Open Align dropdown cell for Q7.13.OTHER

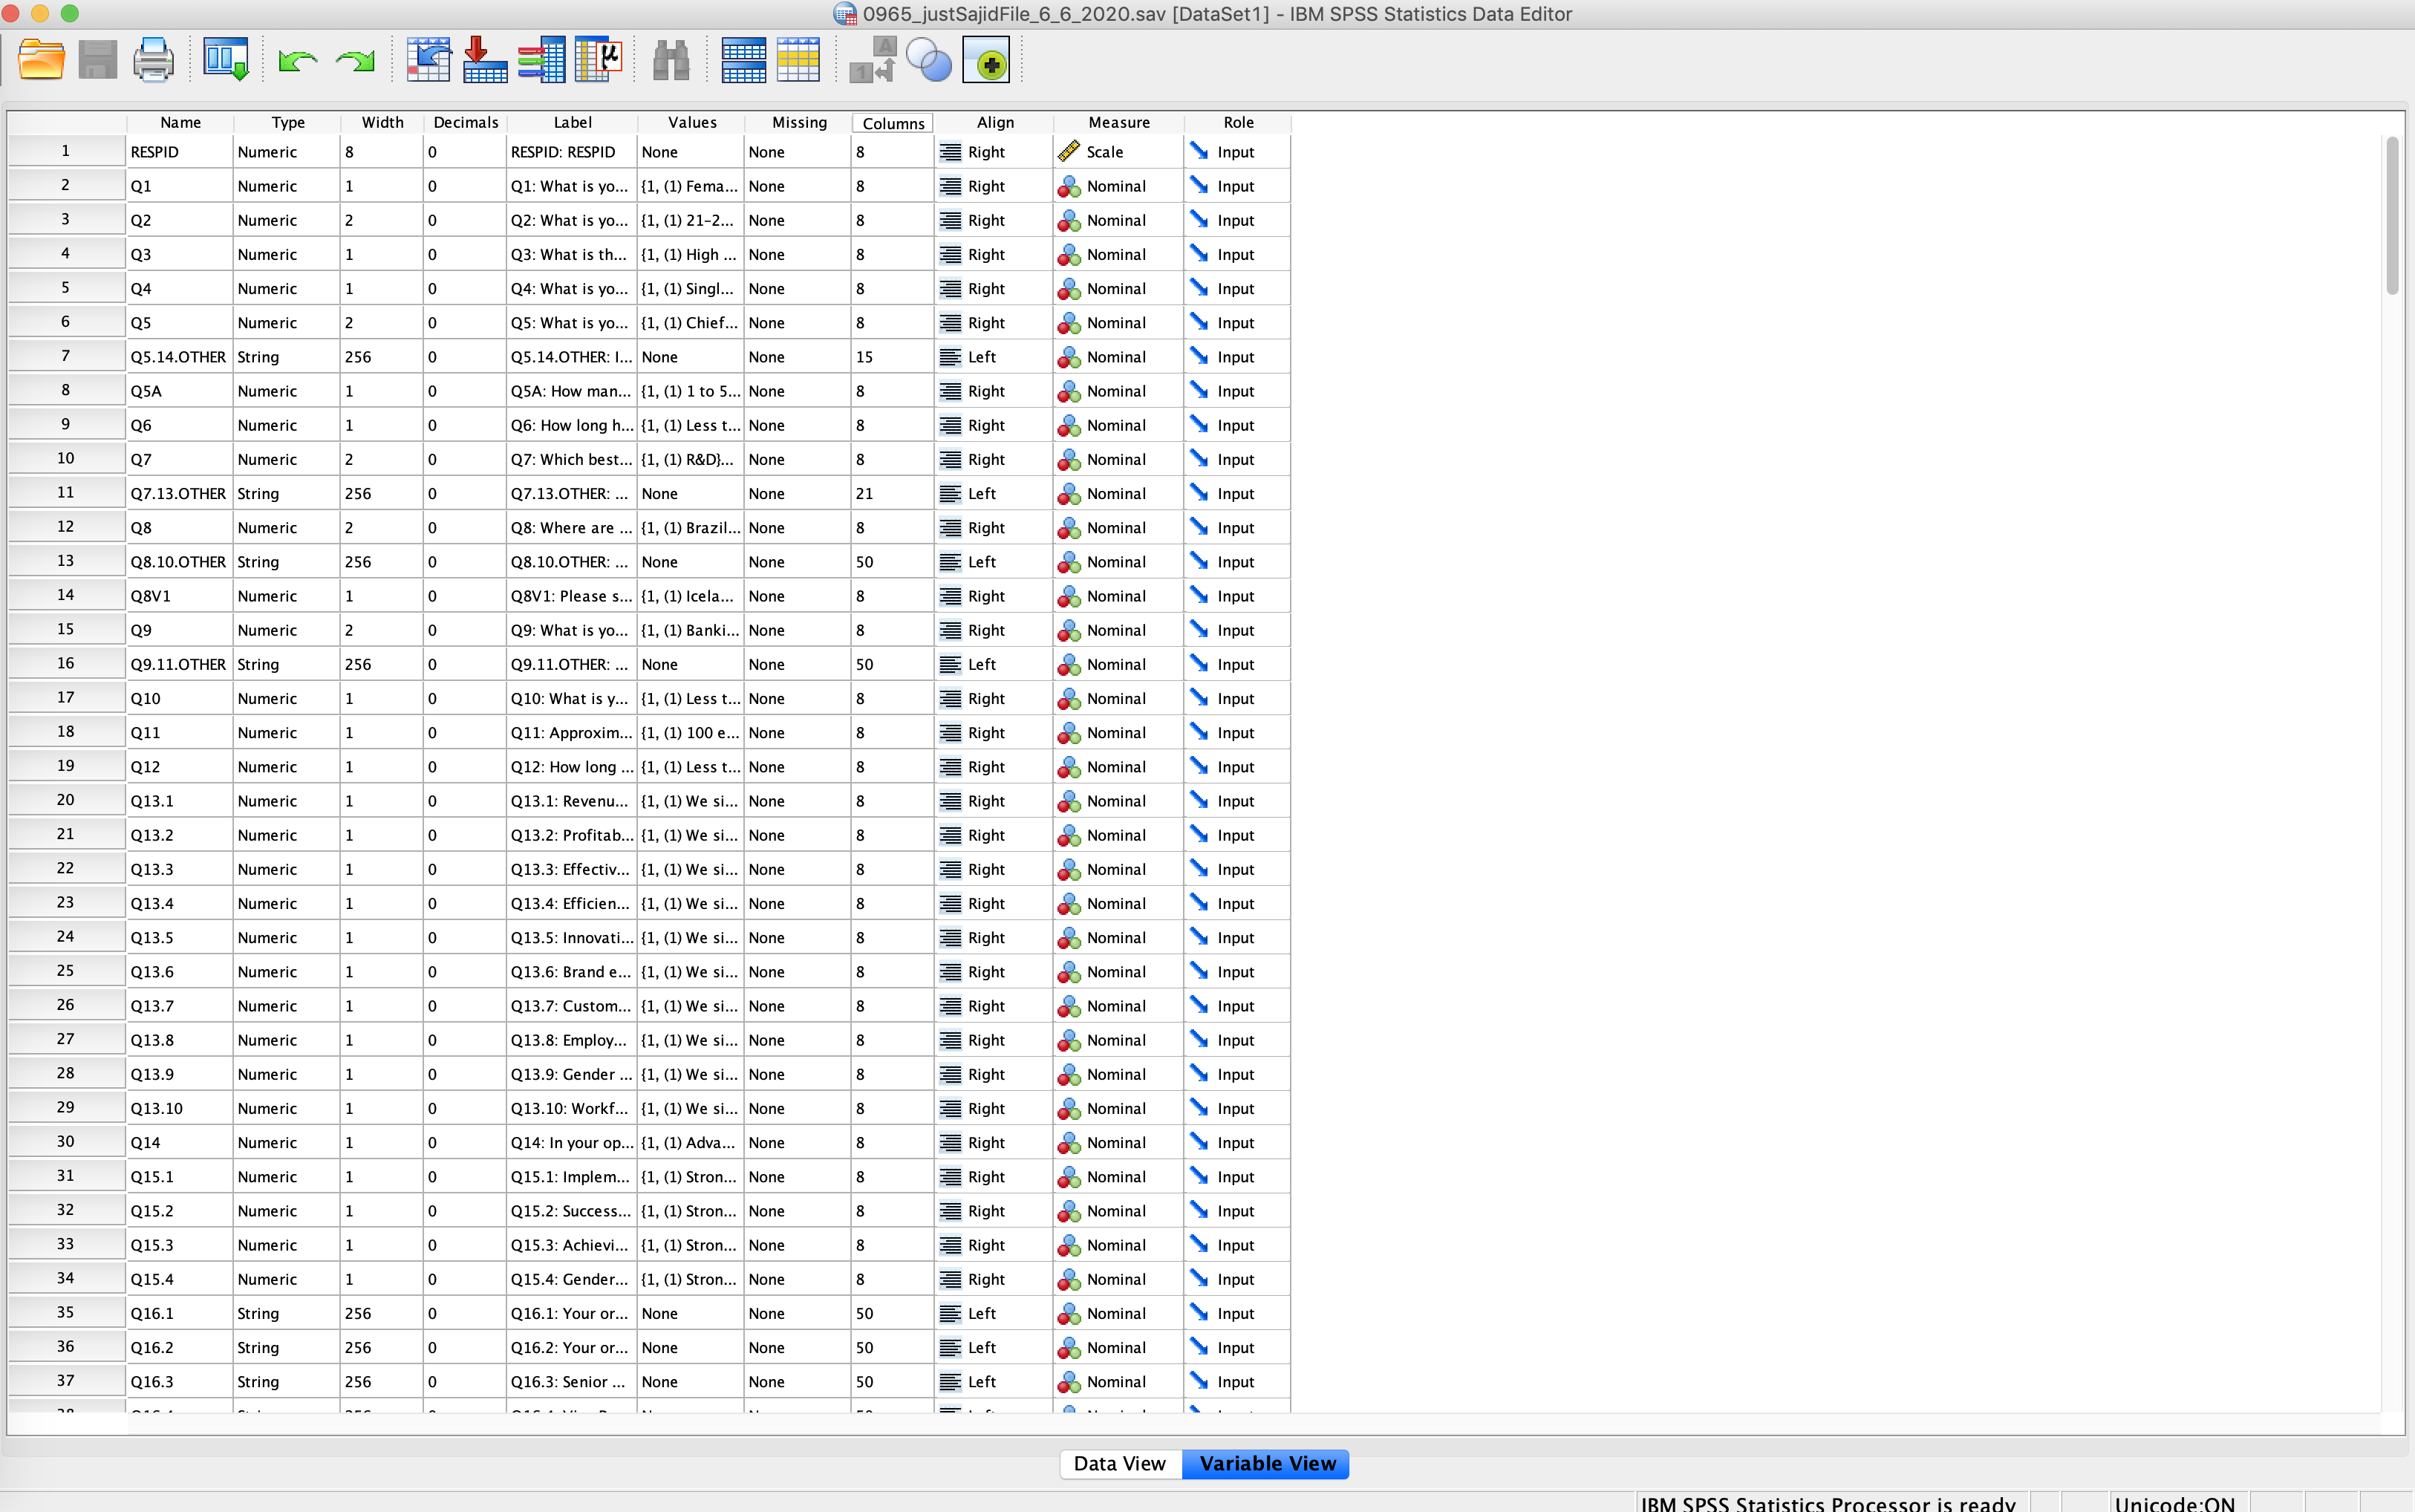tap(994, 494)
